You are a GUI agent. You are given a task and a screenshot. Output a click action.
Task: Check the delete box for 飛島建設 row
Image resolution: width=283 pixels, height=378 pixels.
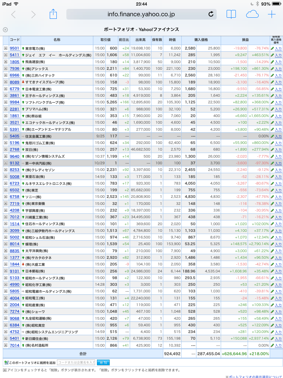coord(6,62)
